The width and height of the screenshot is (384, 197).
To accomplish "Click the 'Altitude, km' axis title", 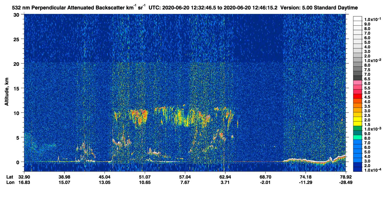I will pyautogui.click(x=6, y=92).
